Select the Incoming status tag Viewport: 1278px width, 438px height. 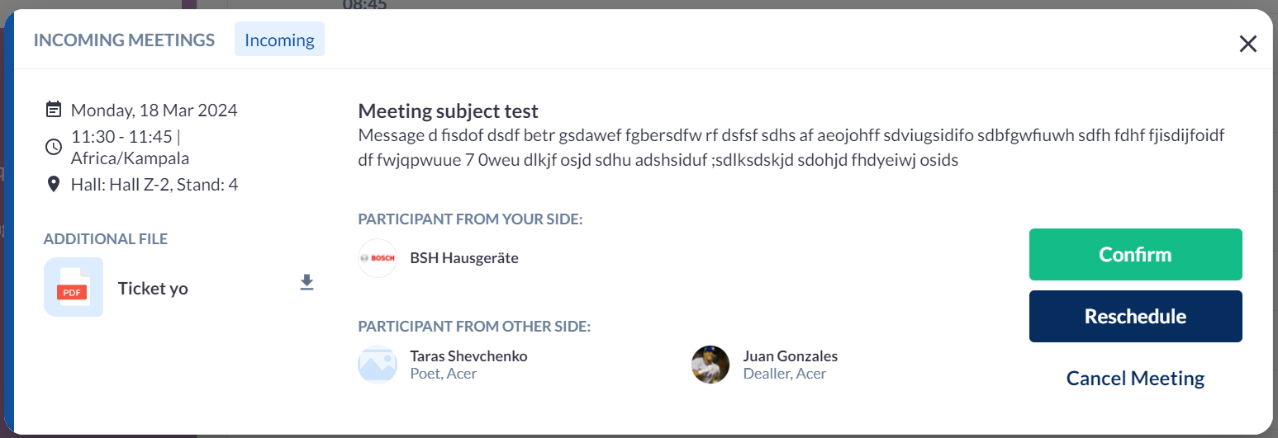[279, 40]
